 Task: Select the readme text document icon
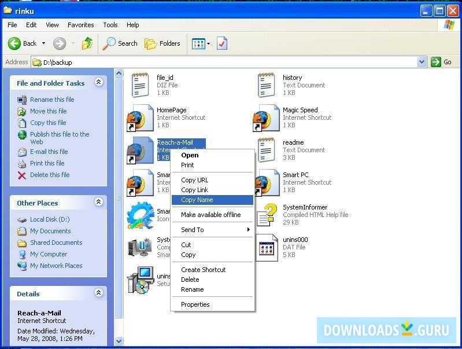266,150
